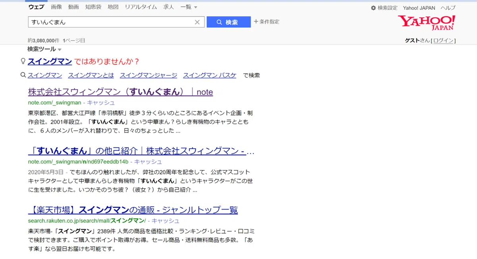Click ゲストさん user label
Image resolution: width=477 pixels, height=259 pixels.
(x=417, y=40)
